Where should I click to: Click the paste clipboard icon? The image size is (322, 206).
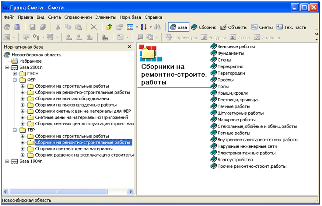click(x=78, y=27)
